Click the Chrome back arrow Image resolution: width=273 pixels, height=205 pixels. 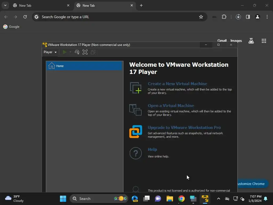point(6,17)
